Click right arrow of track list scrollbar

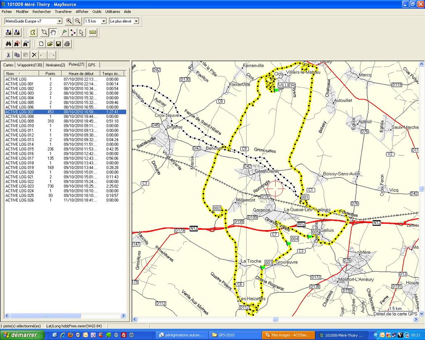[x=123, y=316]
